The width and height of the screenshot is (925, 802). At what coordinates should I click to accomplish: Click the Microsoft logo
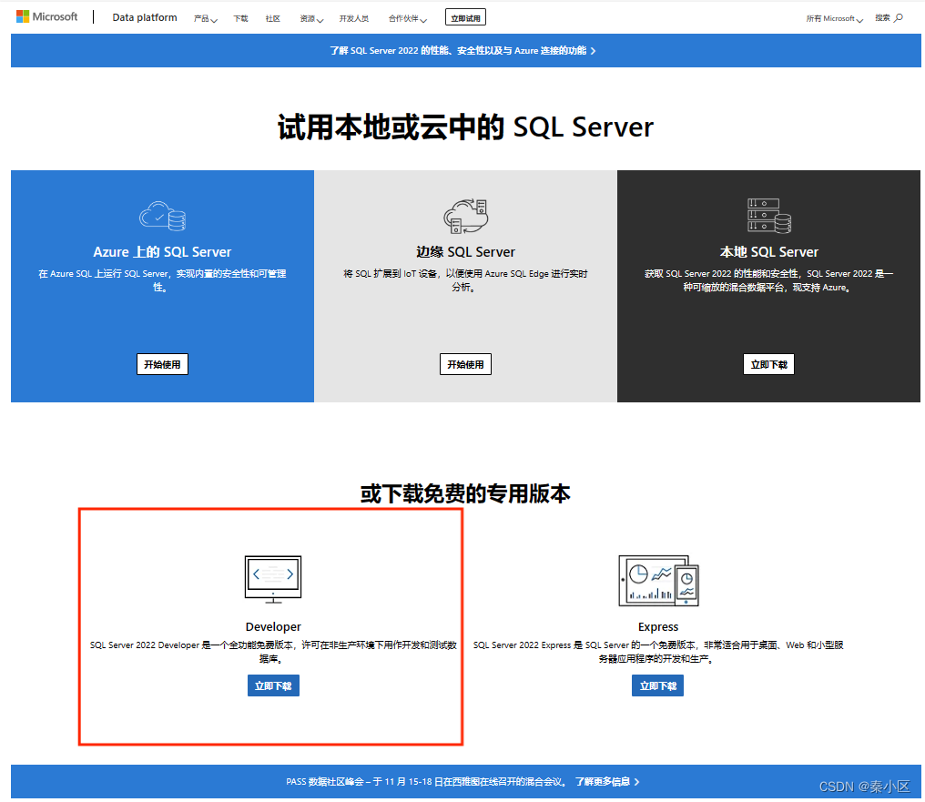(x=47, y=16)
